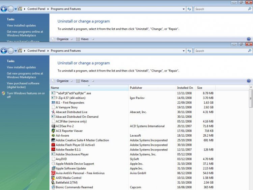Screen dimensions: 253x190
Task: Click the ACE Reporter Viewer icon
Action: pyautogui.click(x=53, y=131)
